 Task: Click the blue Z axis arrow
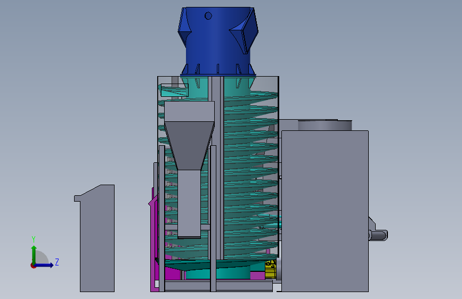pos(44,265)
